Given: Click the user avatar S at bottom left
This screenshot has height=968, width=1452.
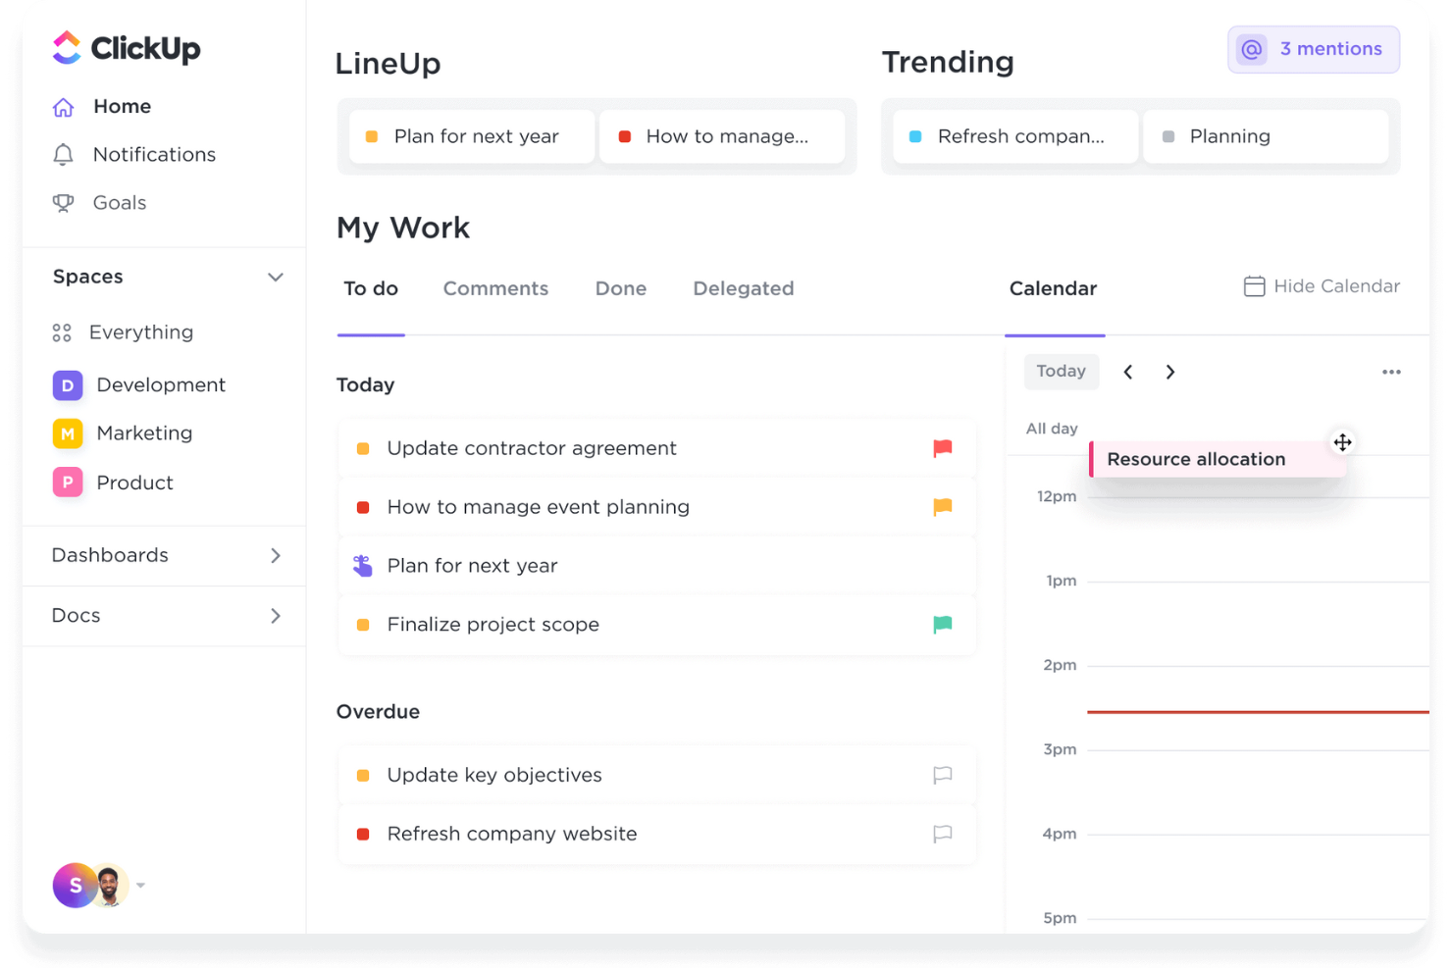Looking at the screenshot, I should coord(76,886).
